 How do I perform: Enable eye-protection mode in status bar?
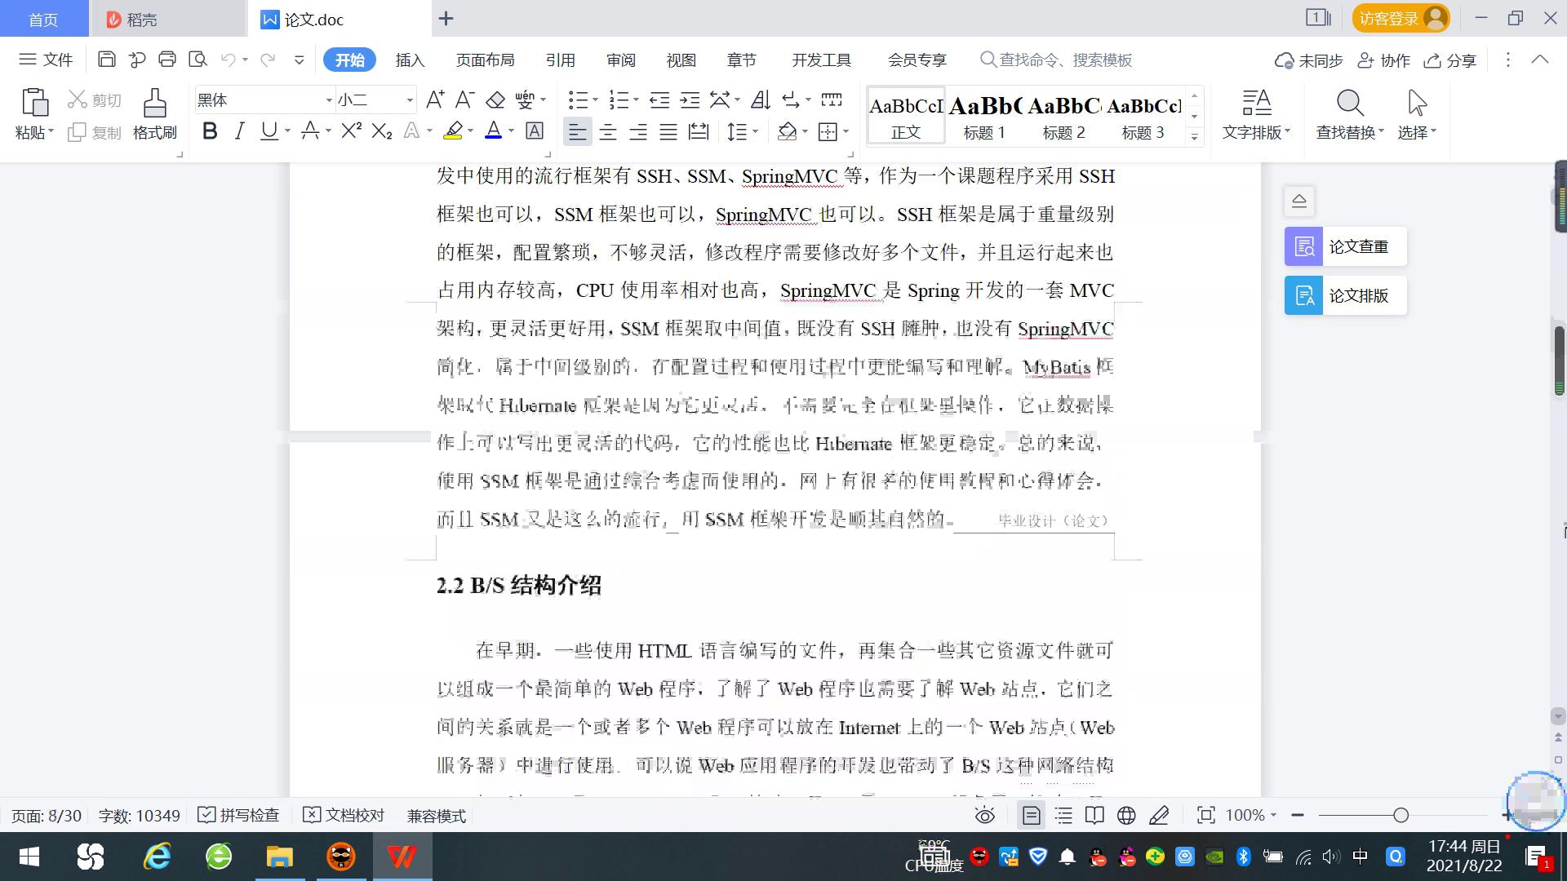point(984,815)
